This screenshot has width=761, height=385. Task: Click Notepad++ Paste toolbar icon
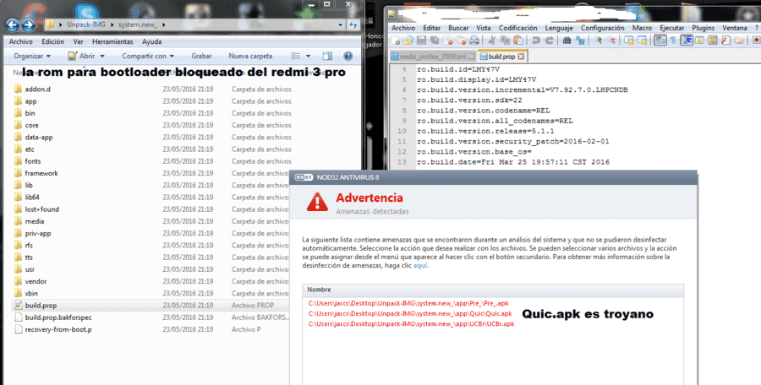tap(518, 41)
